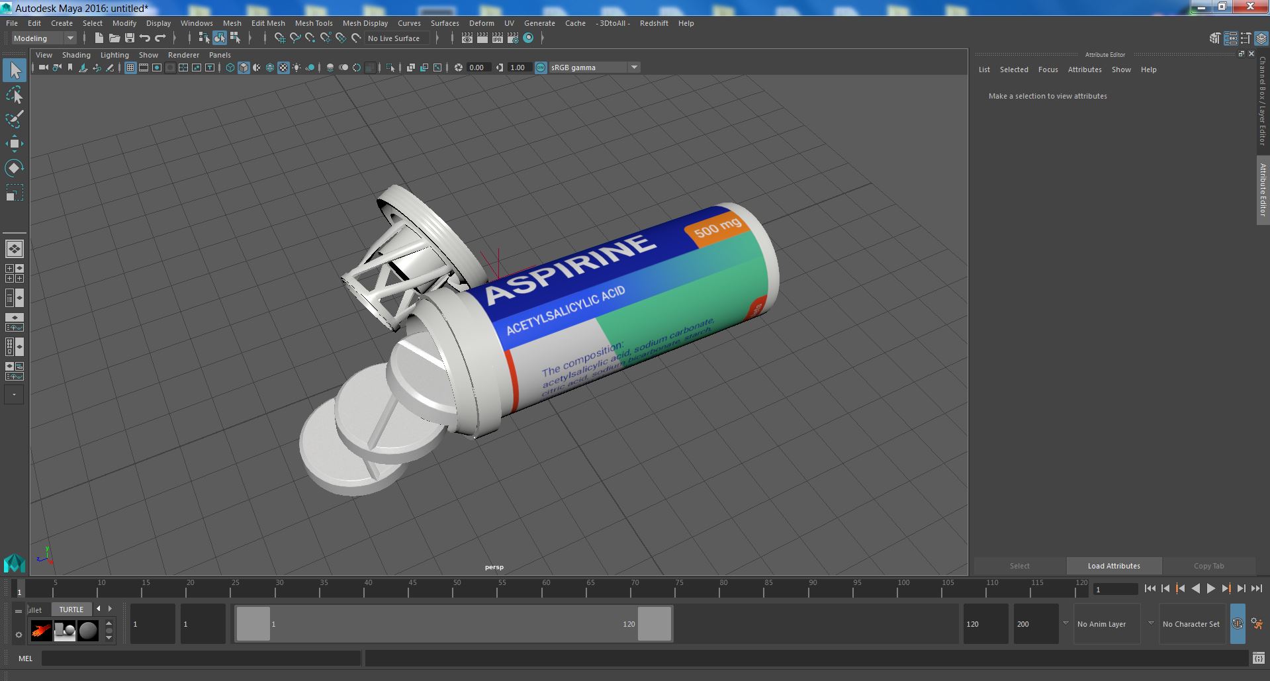Toggle sRGB gamma view transform on/off
Viewport: 1270px width, 681px height.
coord(541,68)
